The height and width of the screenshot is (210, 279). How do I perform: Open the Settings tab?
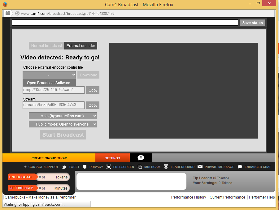point(112,158)
